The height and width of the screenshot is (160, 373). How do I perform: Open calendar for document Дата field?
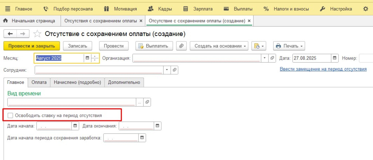[335, 58]
